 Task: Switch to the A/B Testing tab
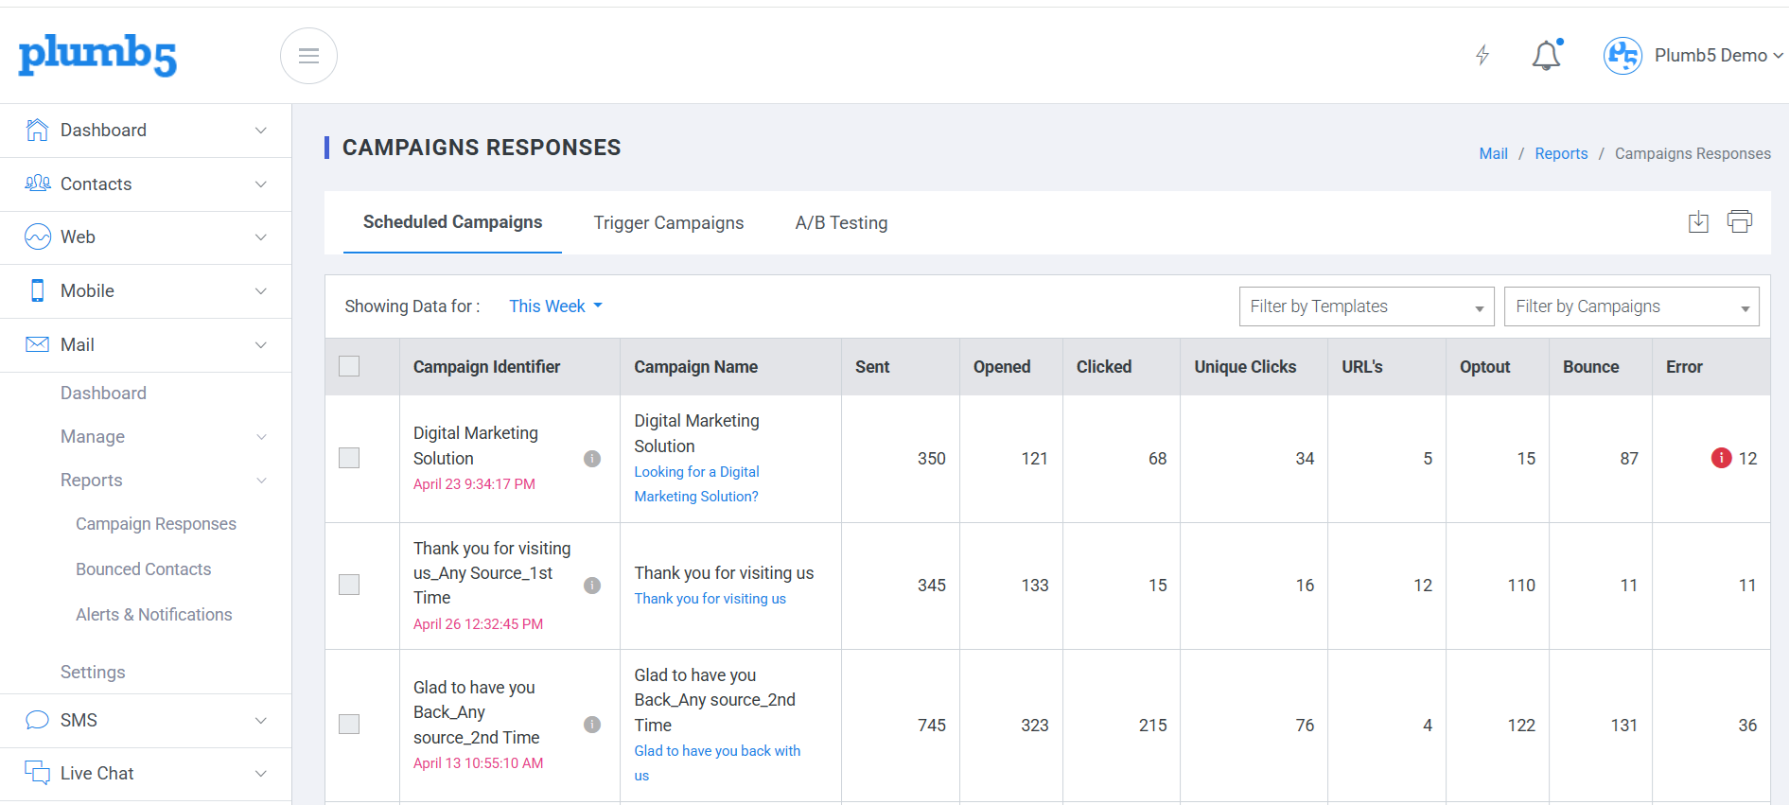coord(841,223)
